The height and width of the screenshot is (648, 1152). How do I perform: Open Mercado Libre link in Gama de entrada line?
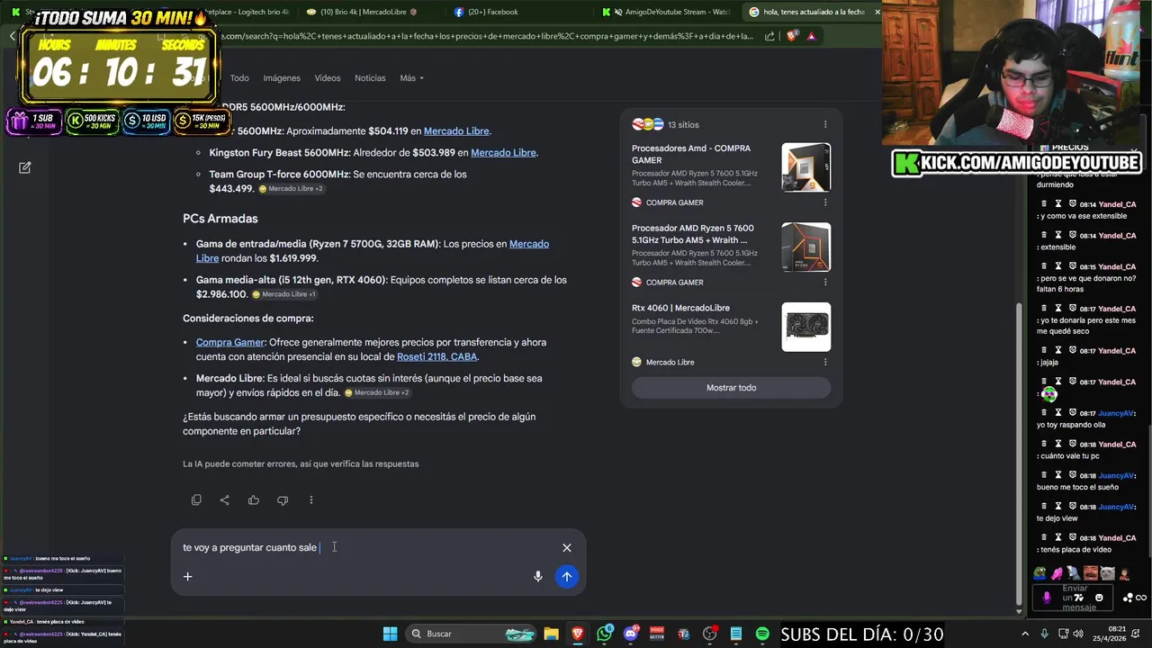[x=373, y=251]
